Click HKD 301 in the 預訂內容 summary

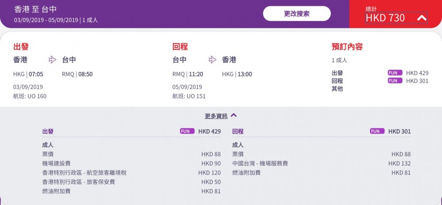coord(417,81)
